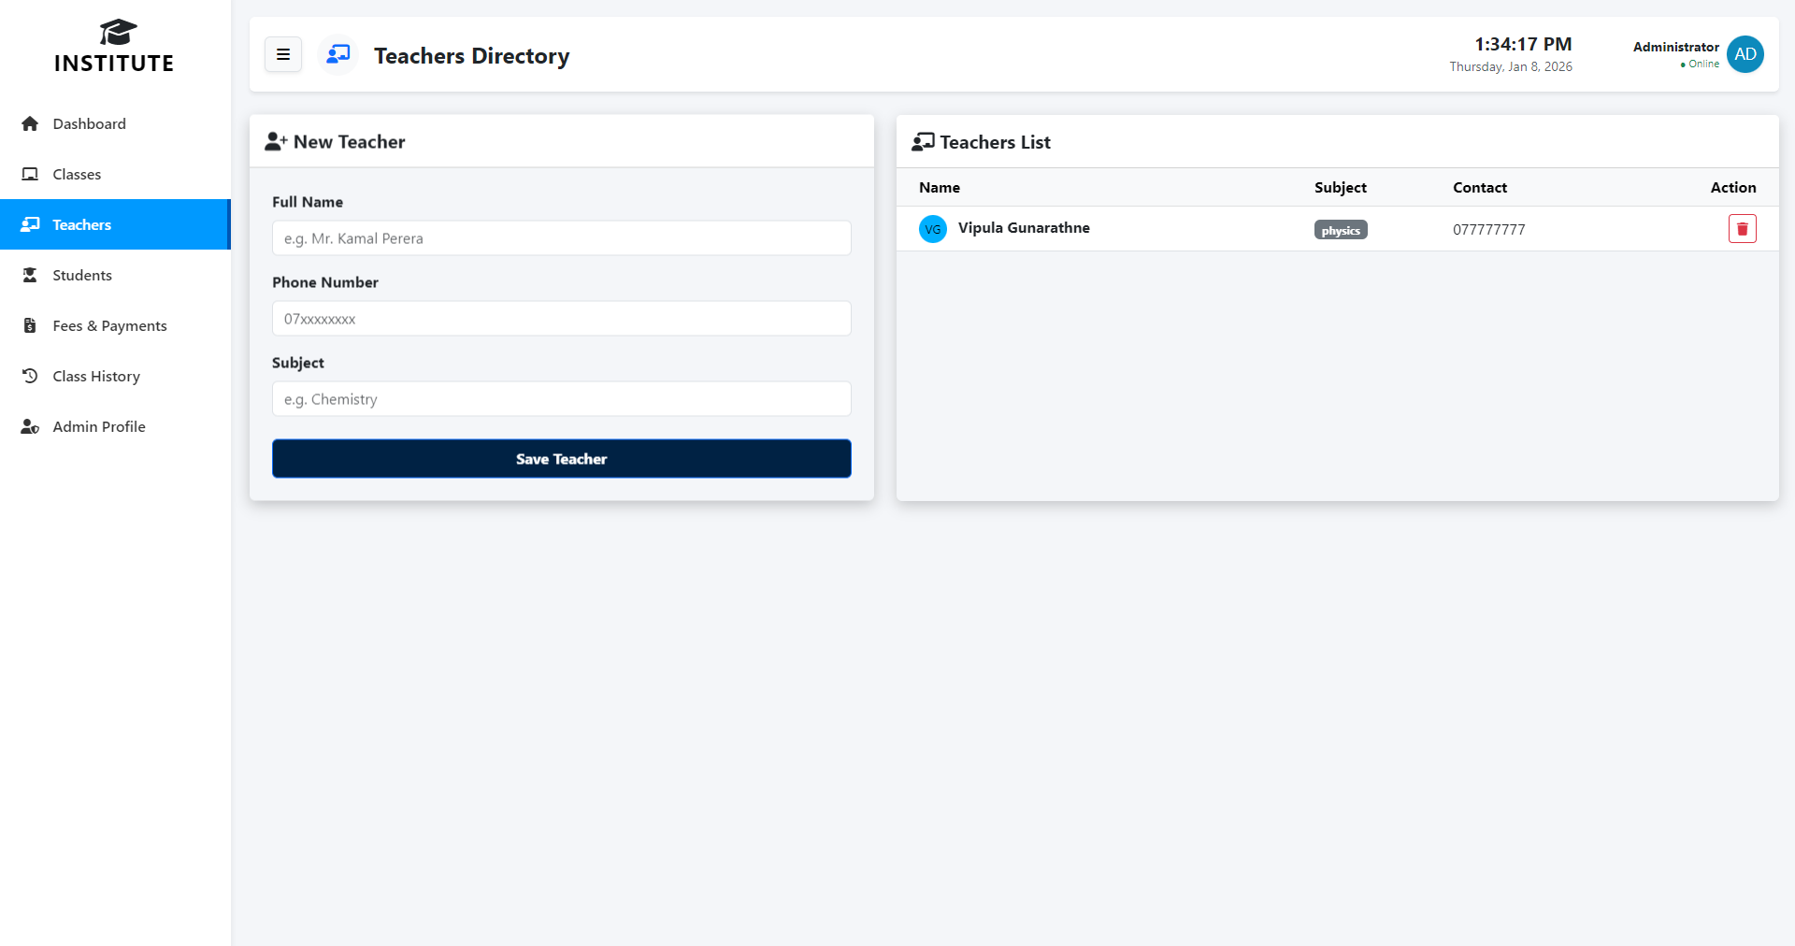The height and width of the screenshot is (946, 1795).
Task: Click the Class History clock icon
Action: [x=30, y=377]
